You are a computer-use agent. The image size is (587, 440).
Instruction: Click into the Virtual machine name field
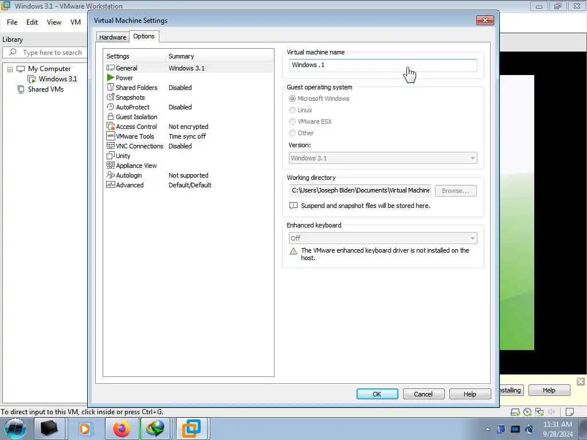[x=383, y=65]
